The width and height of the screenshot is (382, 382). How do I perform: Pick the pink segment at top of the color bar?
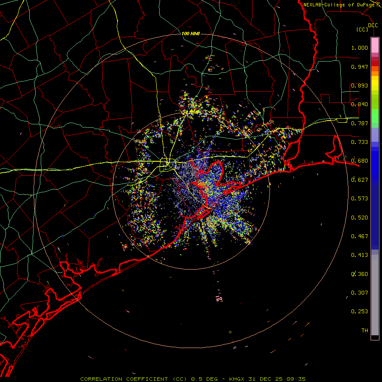(x=375, y=45)
